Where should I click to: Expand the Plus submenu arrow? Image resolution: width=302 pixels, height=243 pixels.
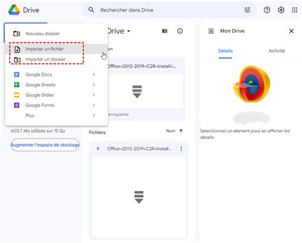(94, 115)
